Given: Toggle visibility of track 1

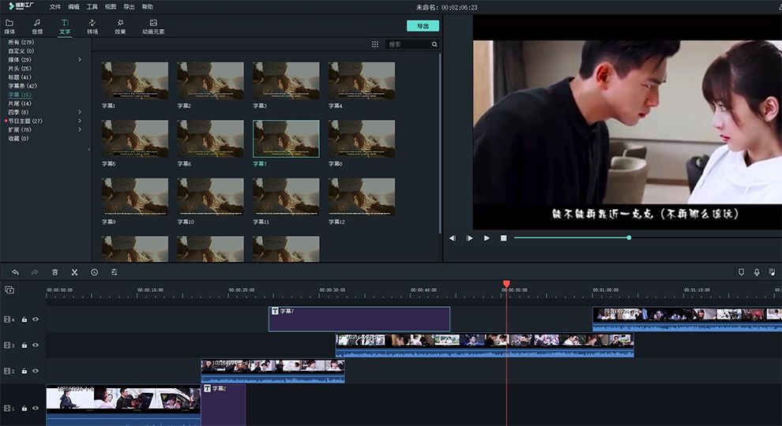Looking at the screenshot, I should [36, 409].
